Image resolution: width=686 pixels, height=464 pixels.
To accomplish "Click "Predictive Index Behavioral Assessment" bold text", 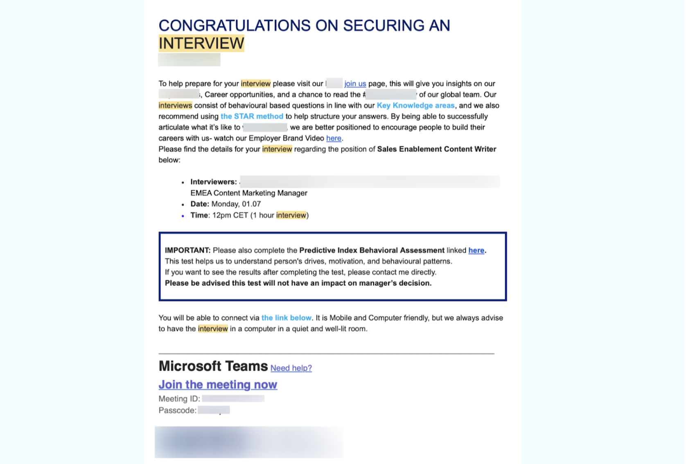I will 372,251.
